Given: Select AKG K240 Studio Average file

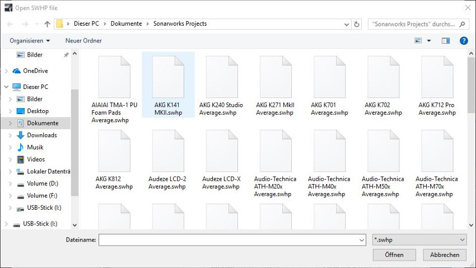Looking at the screenshot, I should click(221, 86).
